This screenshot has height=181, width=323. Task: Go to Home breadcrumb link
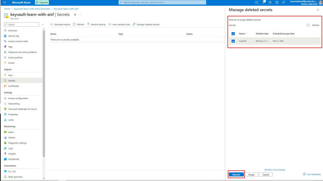7,9
